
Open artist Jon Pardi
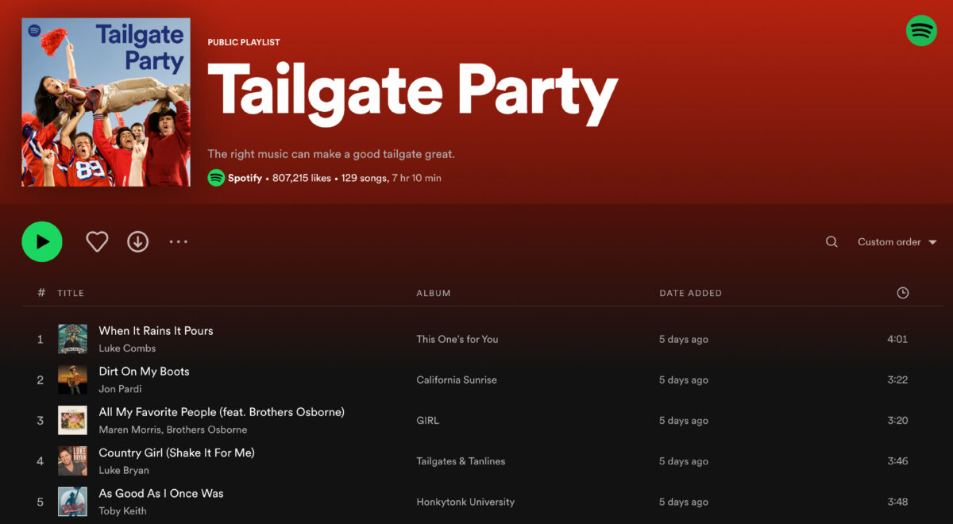120,389
